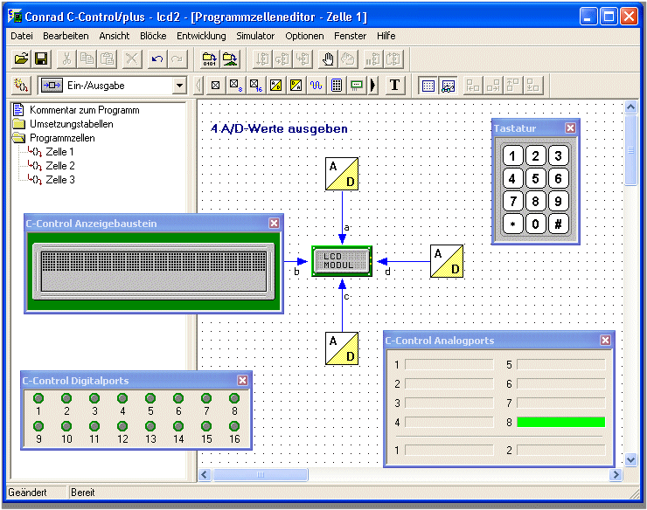647x510 pixels.
Task: Select the D/A converter block in the toolbar
Action: point(296,86)
